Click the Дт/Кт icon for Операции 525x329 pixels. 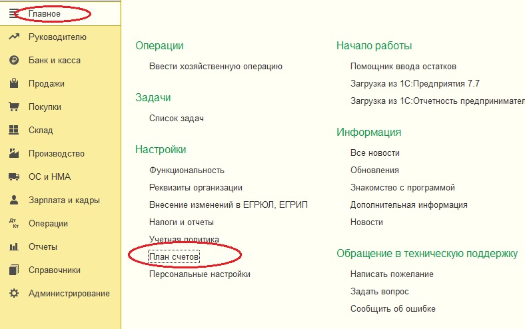click(x=14, y=223)
